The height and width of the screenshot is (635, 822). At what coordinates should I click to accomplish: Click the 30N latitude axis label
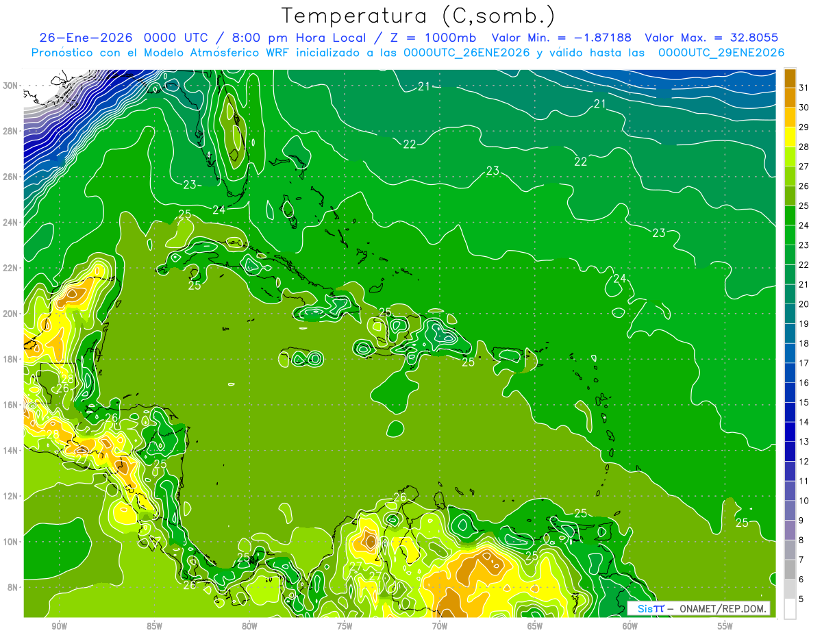10,86
